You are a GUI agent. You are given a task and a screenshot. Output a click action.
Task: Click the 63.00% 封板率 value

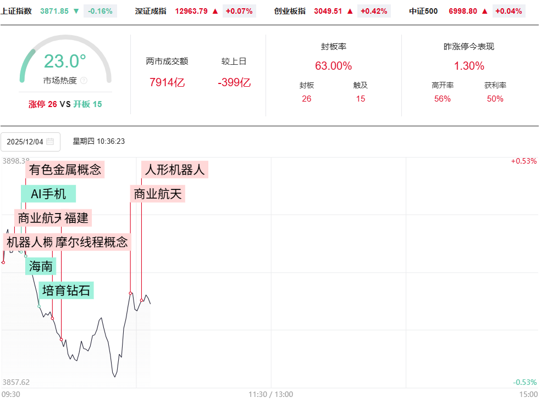[x=333, y=66]
